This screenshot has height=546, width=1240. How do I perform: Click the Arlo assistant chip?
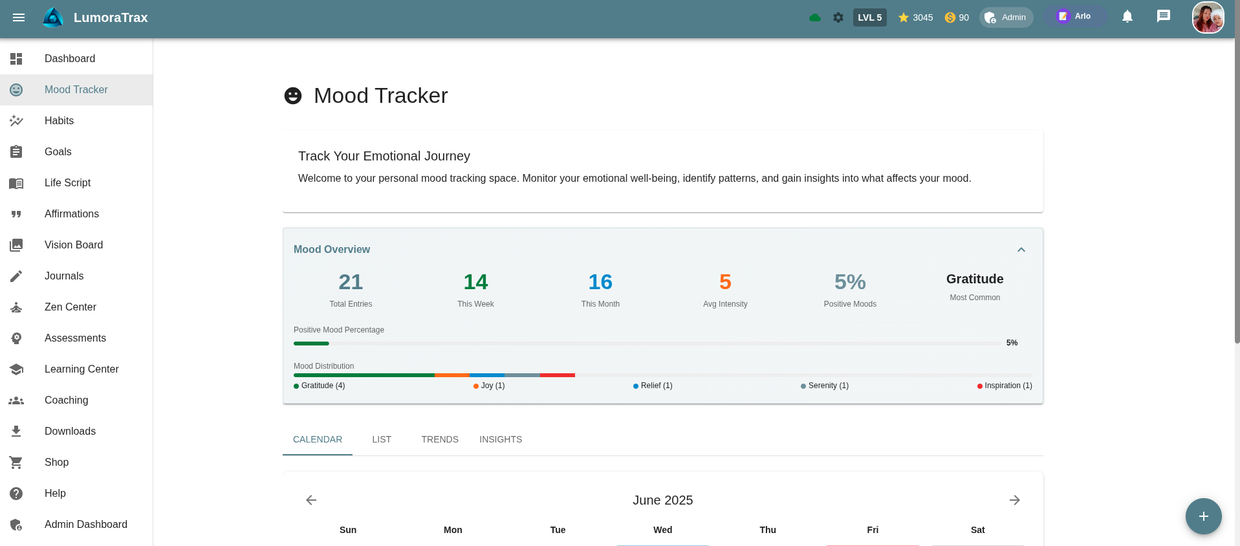(x=1074, y=16)
